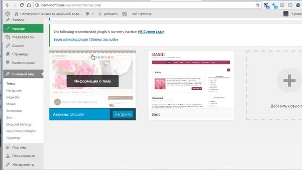Click 'Настроить' button on Chocolat theme
Image resolution: width=302 pixels, height=170 pixels.
(x=123, y=114)
